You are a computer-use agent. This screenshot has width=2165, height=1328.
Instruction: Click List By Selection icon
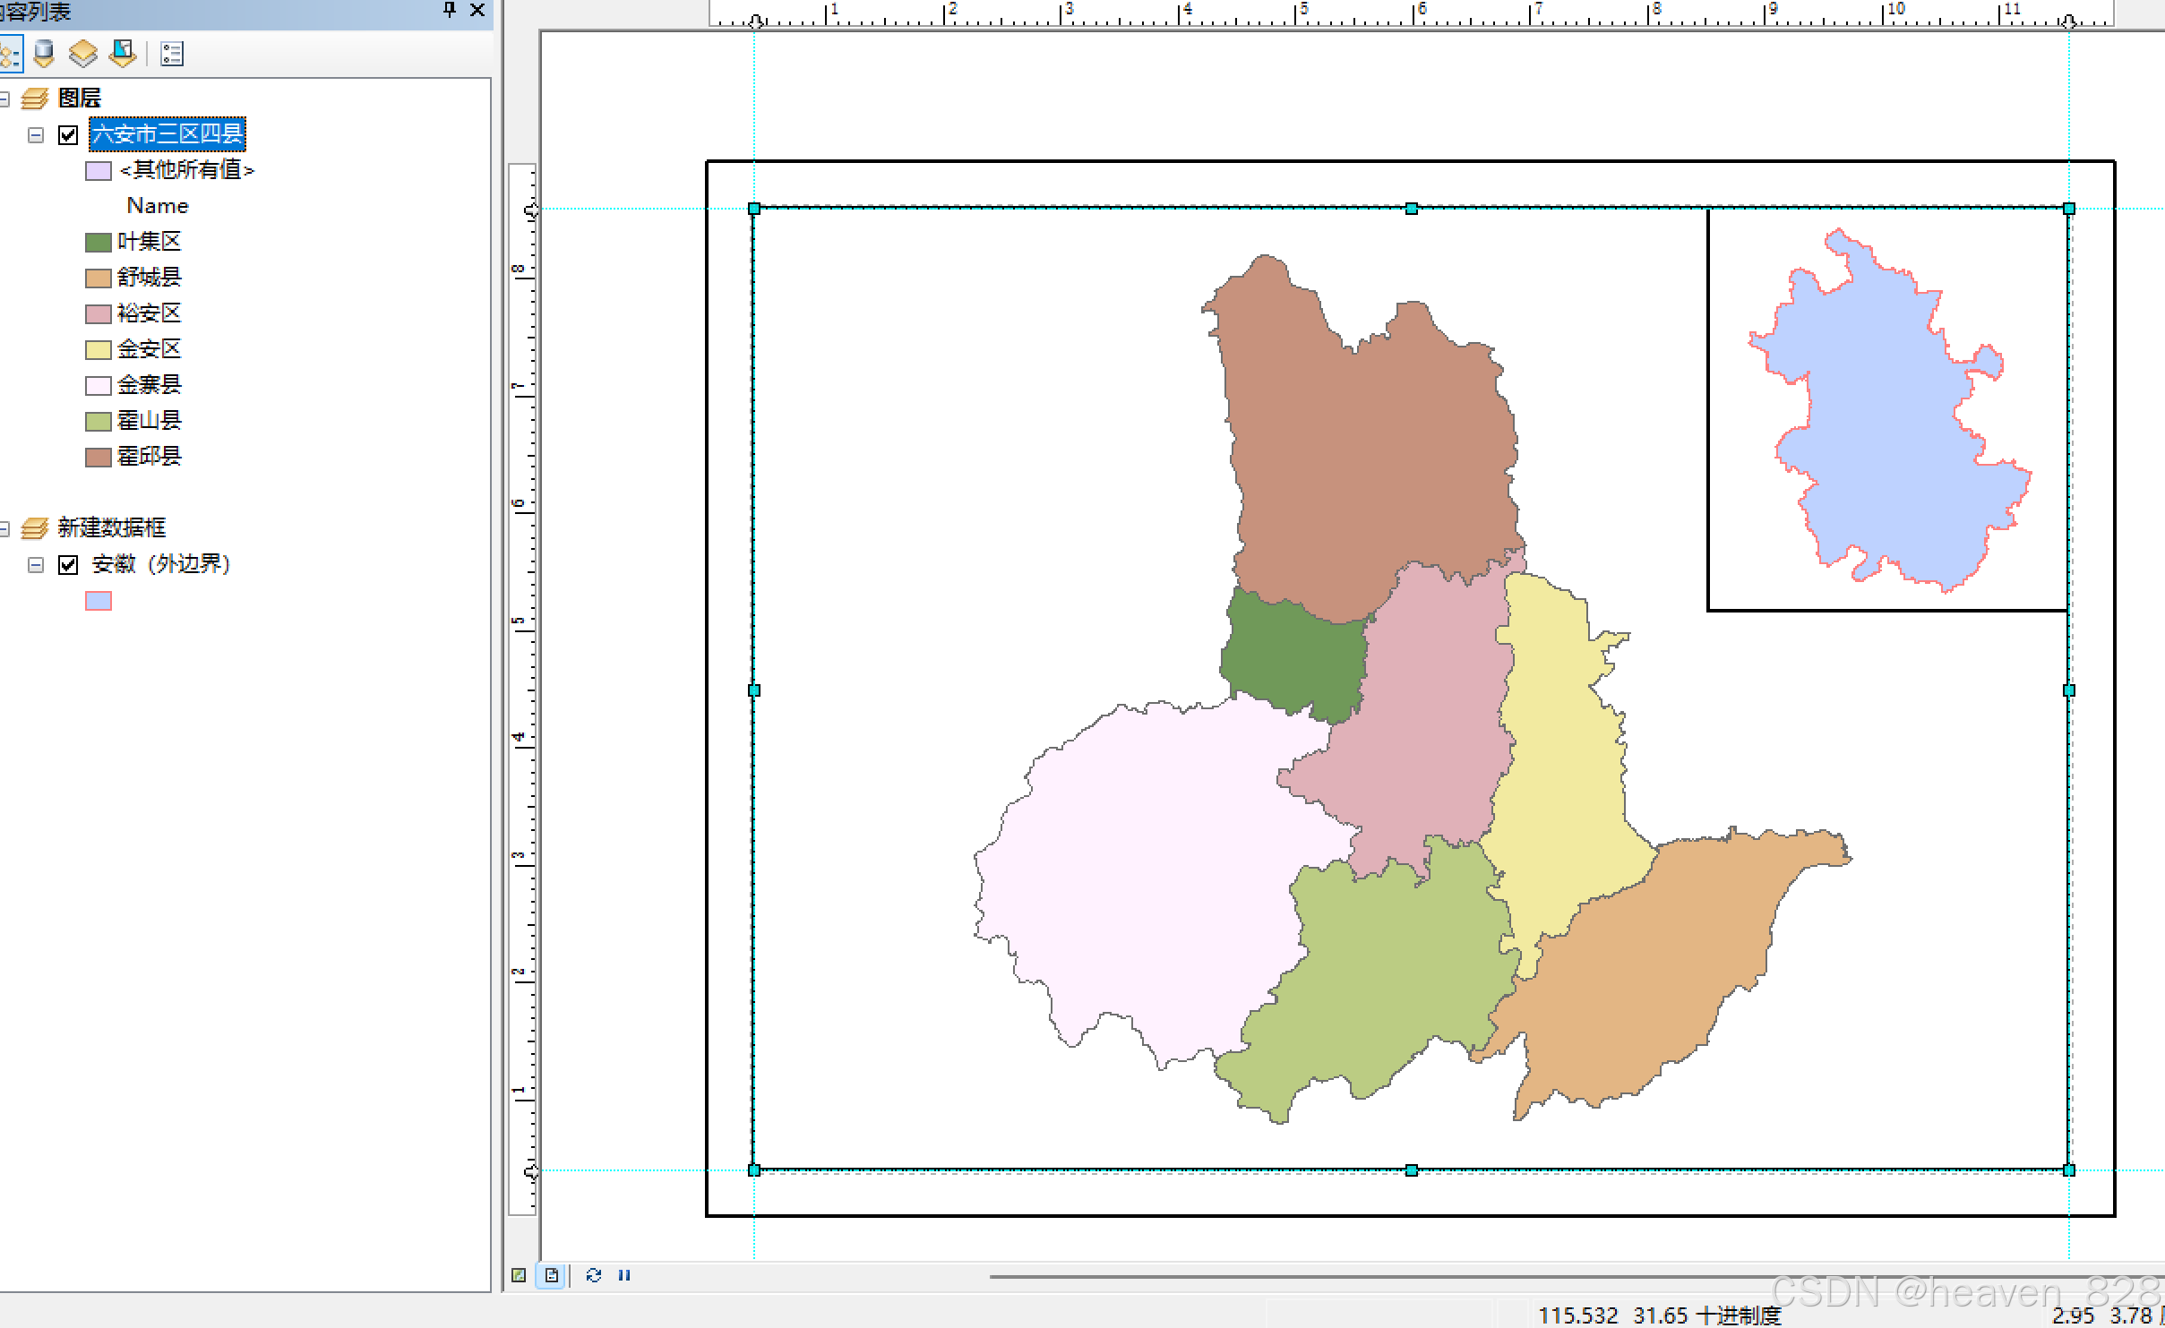click(122, 54)
